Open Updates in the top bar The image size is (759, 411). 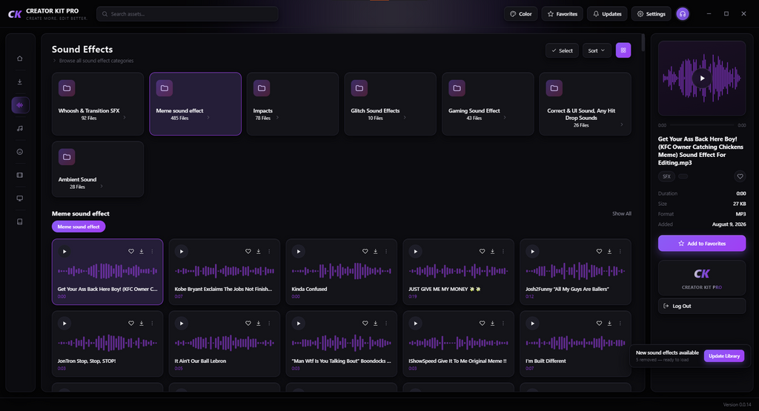(x=607, y=14)
